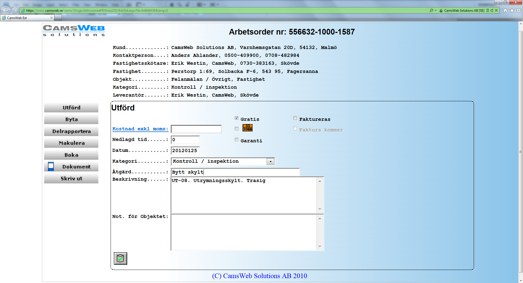Open Favorites star icon

click(x=512, y=11)
